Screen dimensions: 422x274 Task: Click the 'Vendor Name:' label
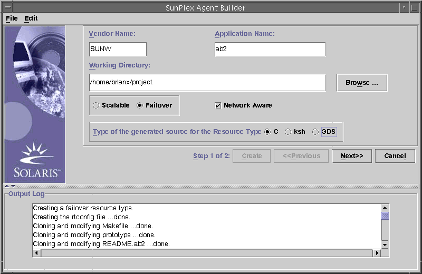(112, 34)
